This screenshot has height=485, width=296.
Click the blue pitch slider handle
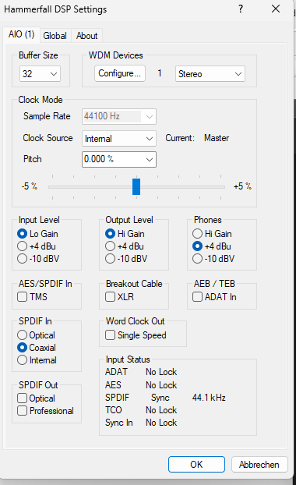tap(136, 186)
